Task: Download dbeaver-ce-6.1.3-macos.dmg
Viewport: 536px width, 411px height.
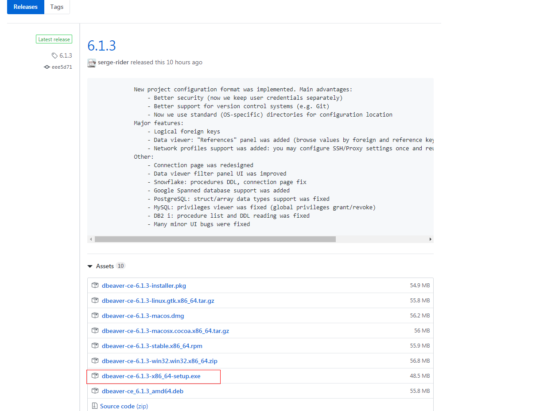Action: point(143,316)
